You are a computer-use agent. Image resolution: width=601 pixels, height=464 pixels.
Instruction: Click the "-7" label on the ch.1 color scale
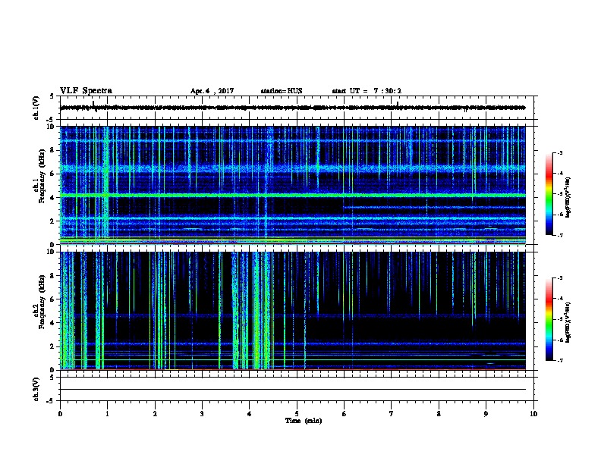559,235
